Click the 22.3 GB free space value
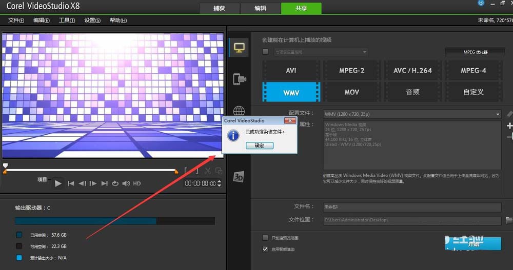 click(x=59, y=246)
